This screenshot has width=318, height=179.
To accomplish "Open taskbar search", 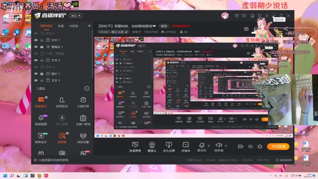I will click(x=12, y=176).
